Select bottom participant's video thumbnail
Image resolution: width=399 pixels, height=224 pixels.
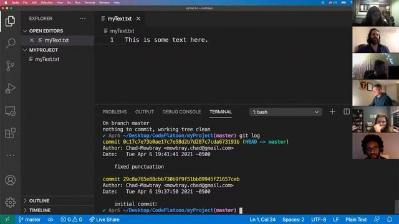375,146
